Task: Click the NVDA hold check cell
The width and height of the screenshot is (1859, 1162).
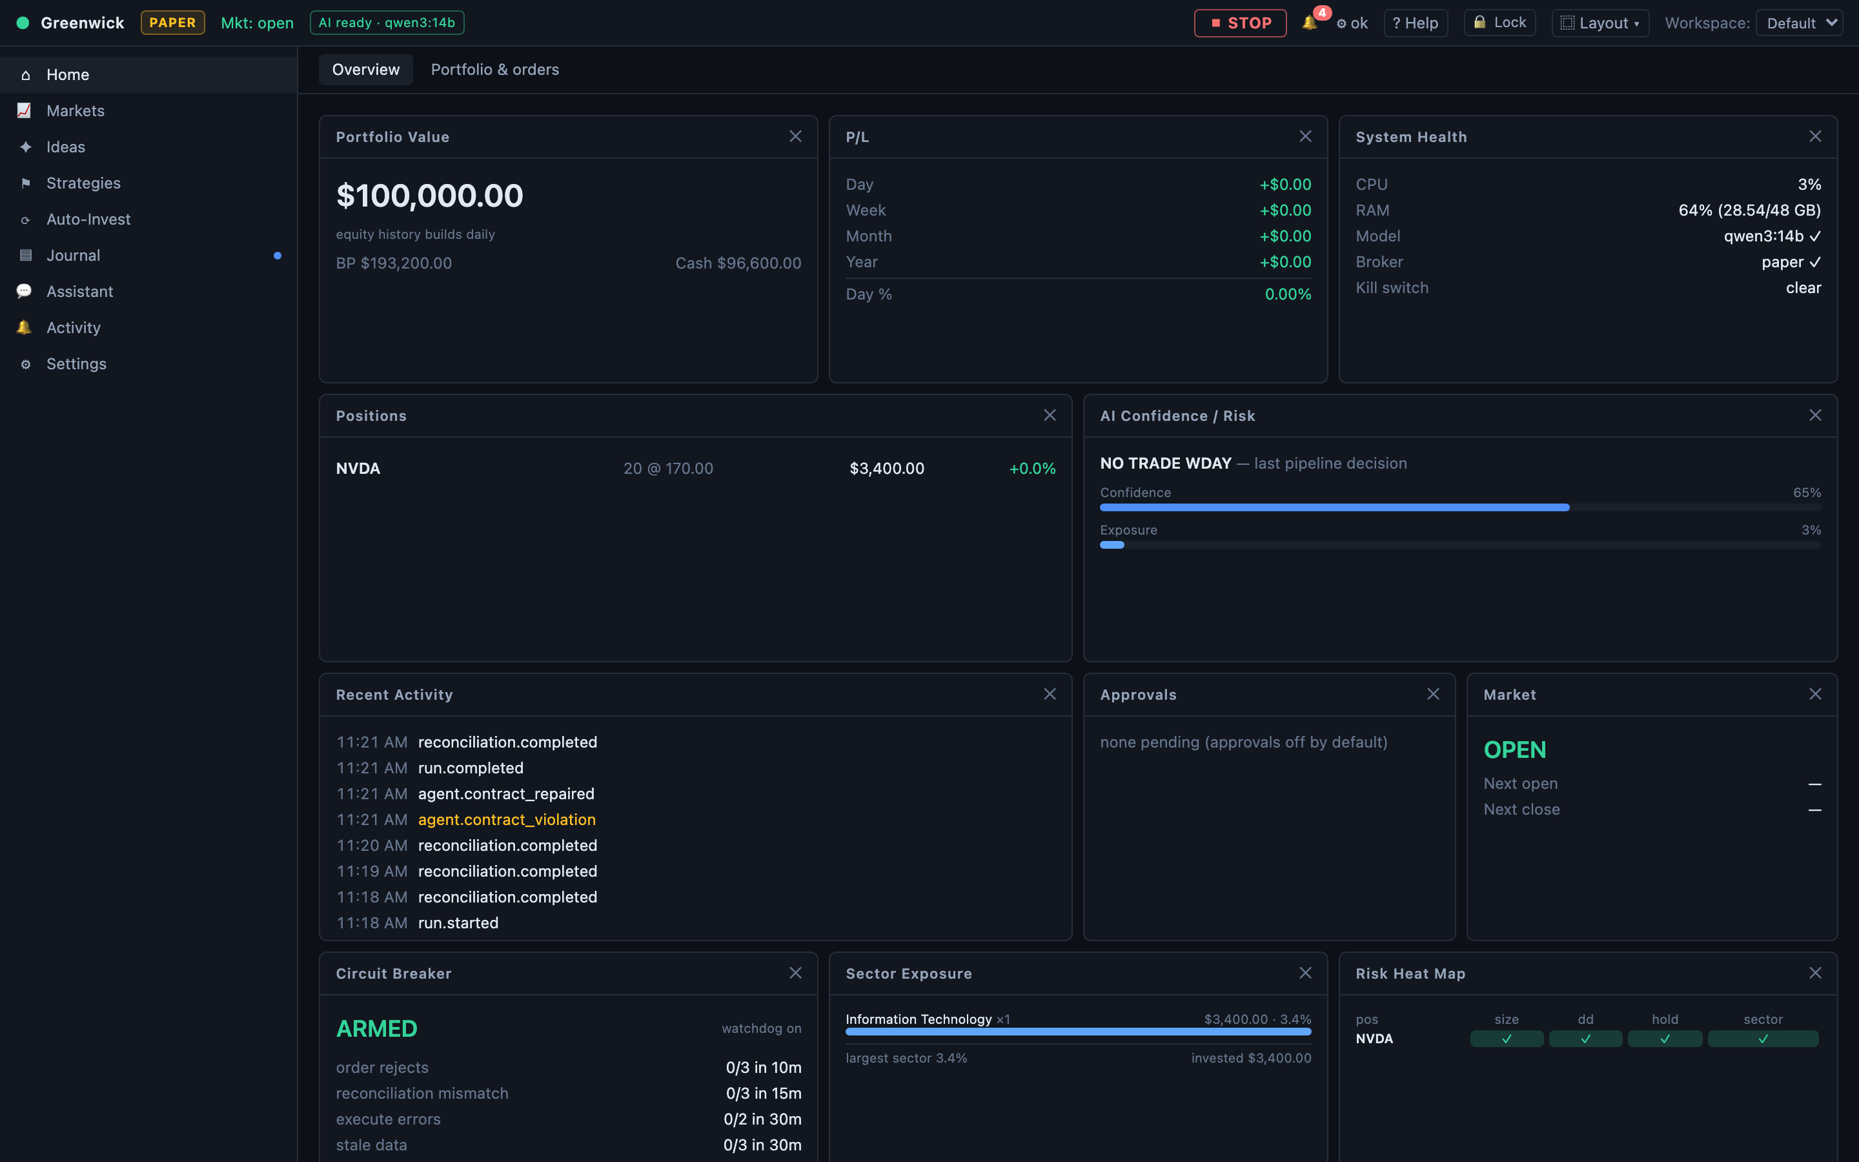Action: click(x=1665, y=1038)
